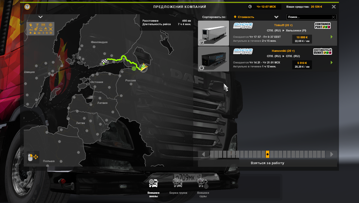Toggle the star high-value cargo filter
The height and width of the screenshot is (203, 359).
tap(30, 33)
